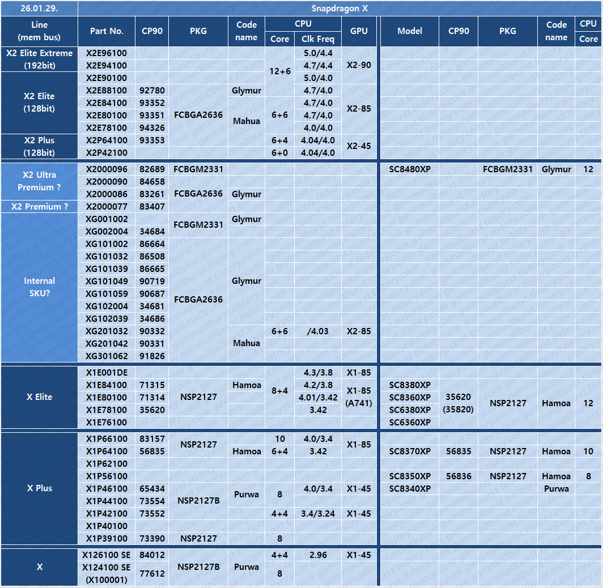Select model SC8340XP

pyautogui.click(x=410, y=489)
